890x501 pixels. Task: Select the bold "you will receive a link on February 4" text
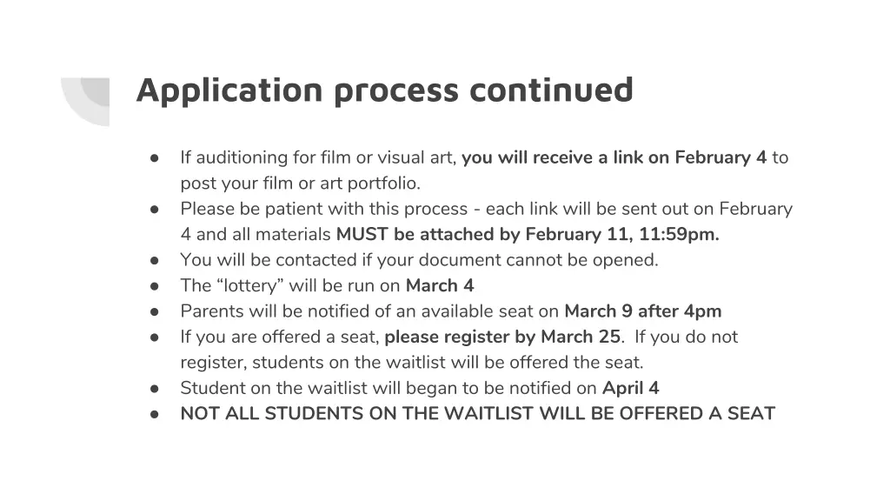614,157
